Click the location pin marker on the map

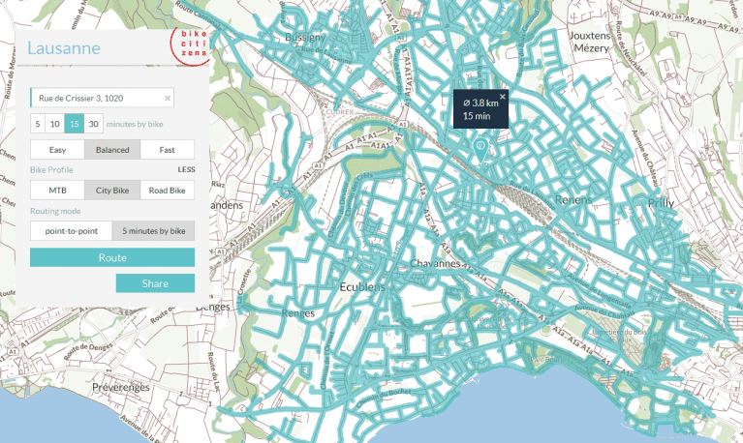point(479,149)
